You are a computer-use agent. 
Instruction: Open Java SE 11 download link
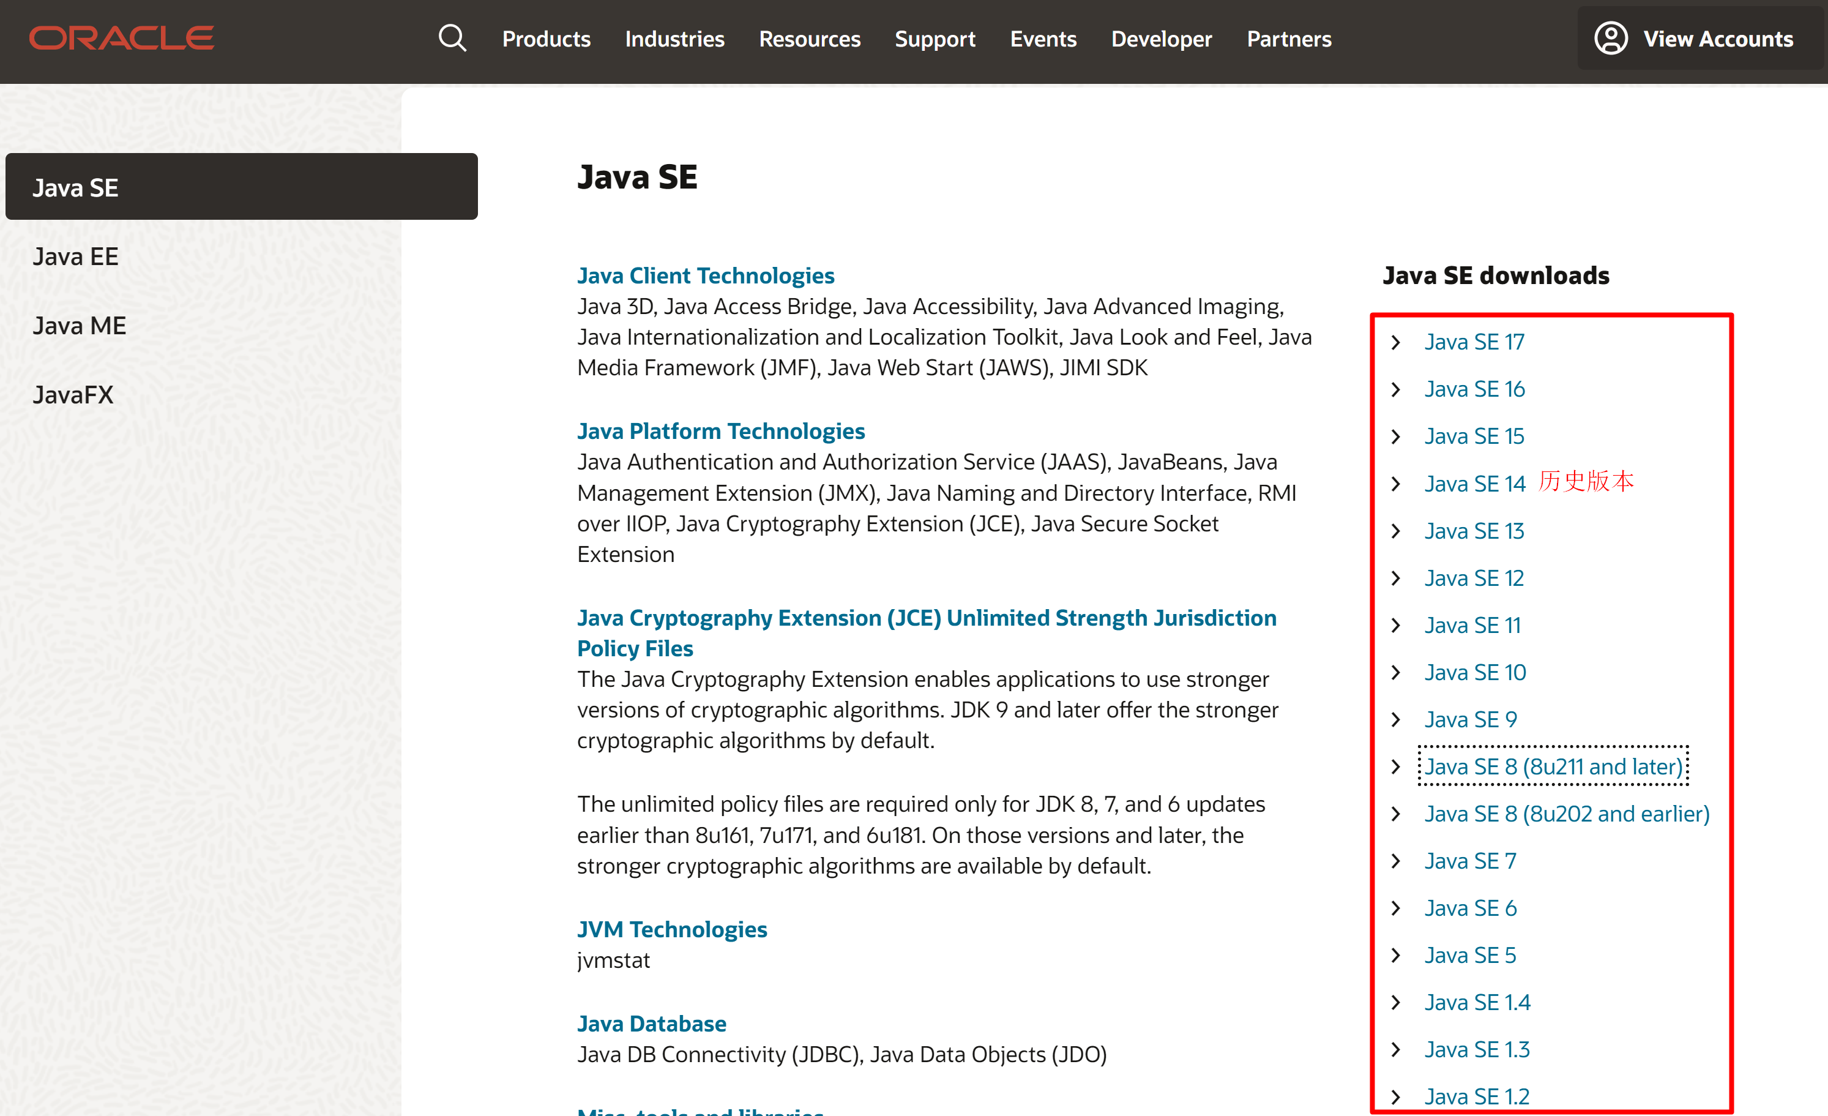click(1472, 626)
